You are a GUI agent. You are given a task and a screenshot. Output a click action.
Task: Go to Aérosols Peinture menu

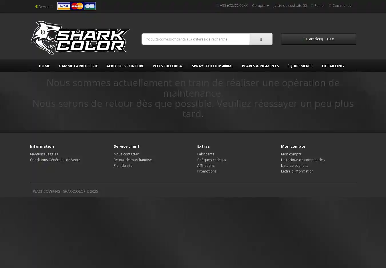pos(125,66)
